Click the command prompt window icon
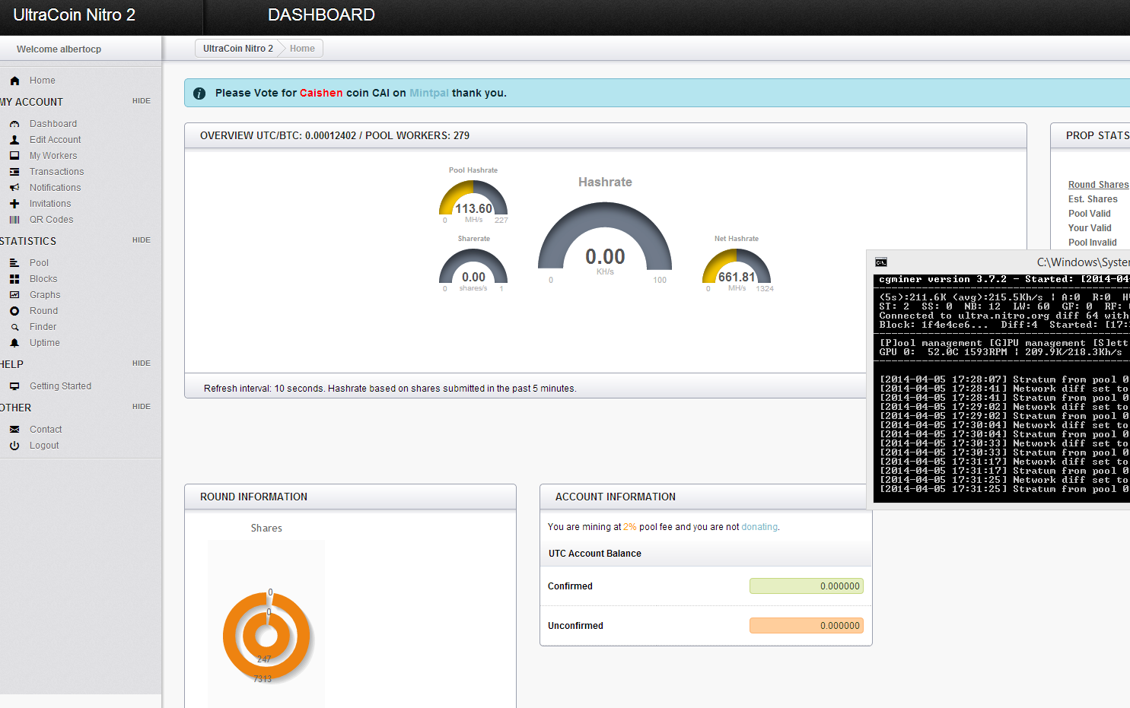Image resolution: width=1130 pixels, height=708 pixels. (881, 262)
